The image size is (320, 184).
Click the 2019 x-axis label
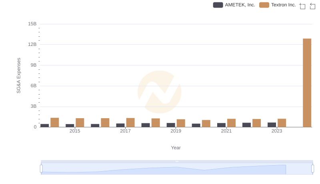pos(176,131)
